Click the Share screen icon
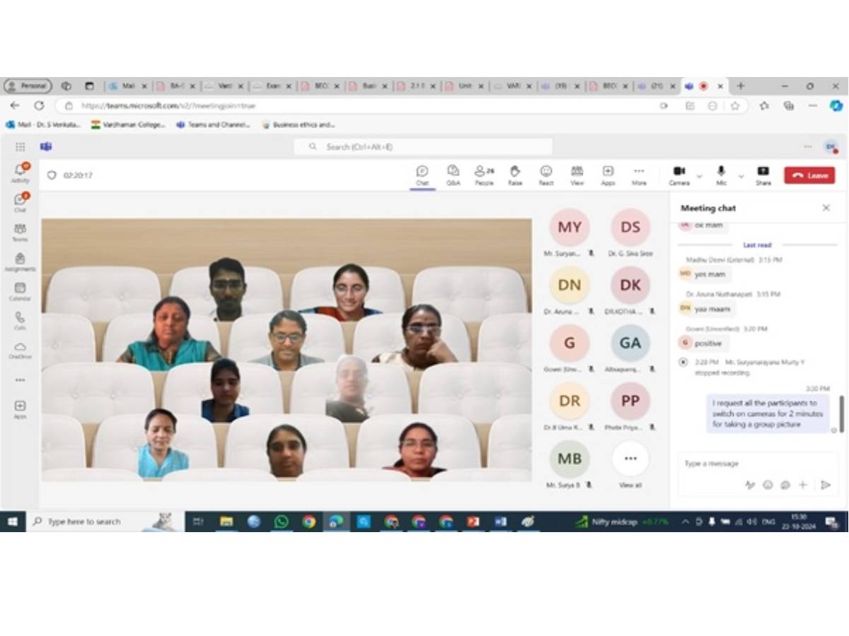 click(x=763, y=174)
